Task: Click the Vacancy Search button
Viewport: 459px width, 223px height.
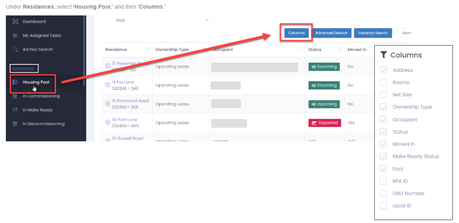Action: (373, 33)
